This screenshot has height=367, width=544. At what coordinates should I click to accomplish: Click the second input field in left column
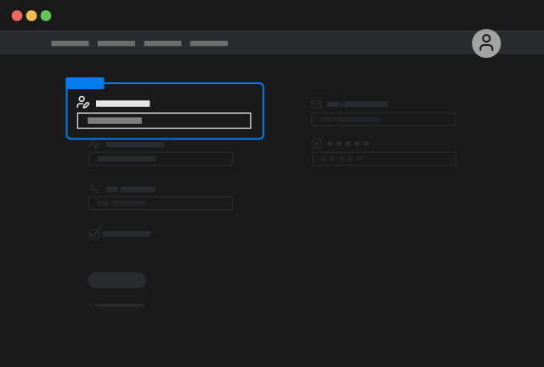pyautogui.click(x=161, y=159)
